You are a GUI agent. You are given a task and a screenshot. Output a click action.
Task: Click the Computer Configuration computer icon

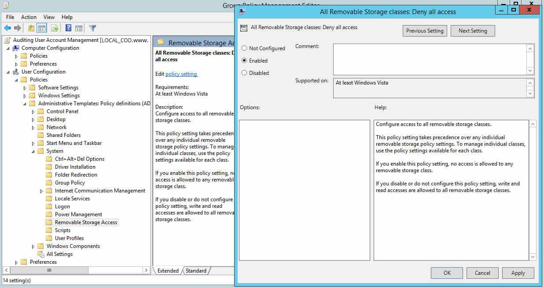(16, 48)
